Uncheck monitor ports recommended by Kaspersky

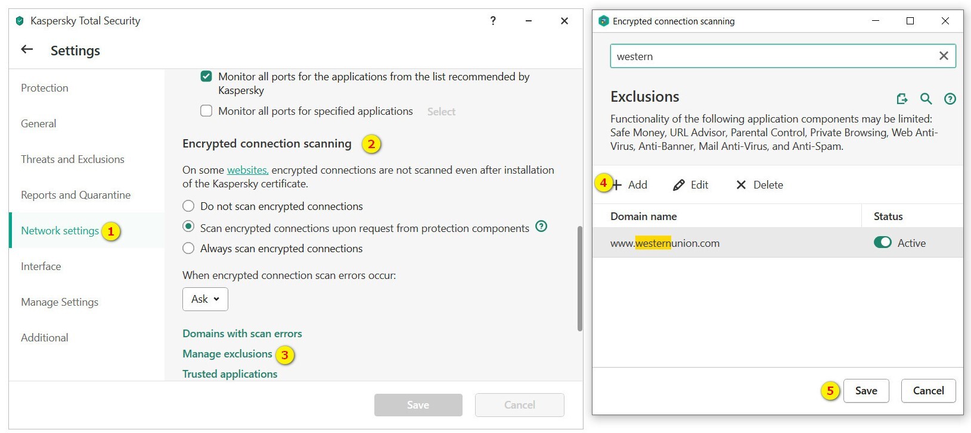[206, 76]
